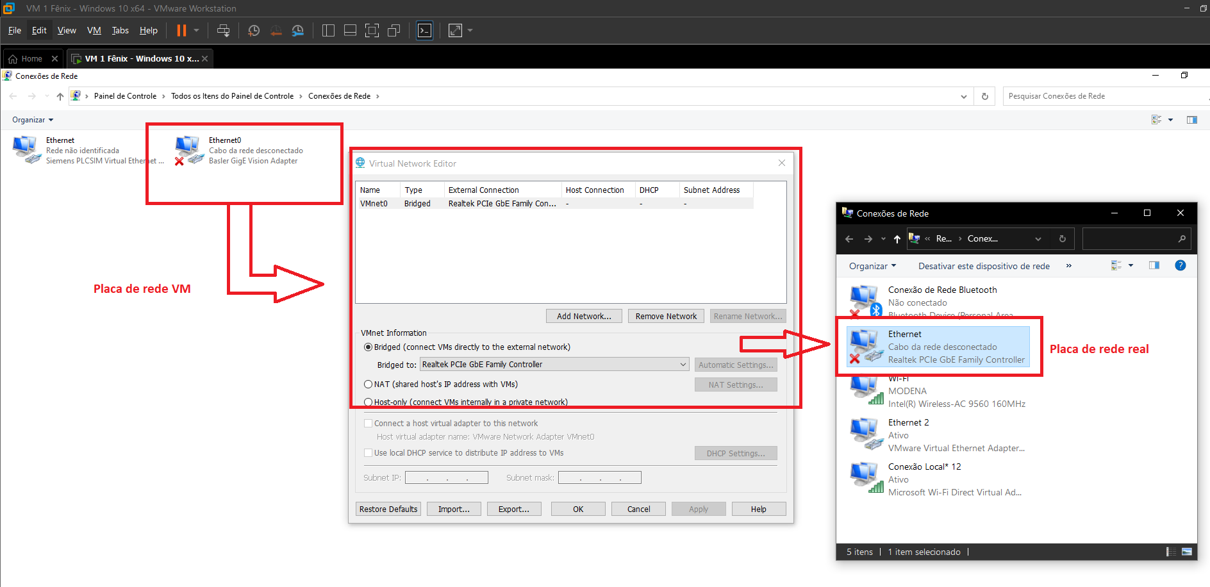Viewport: 1210px width, 587px height.
Task: Click the stretch guest display icon
Action: click(x=455, y=30)
